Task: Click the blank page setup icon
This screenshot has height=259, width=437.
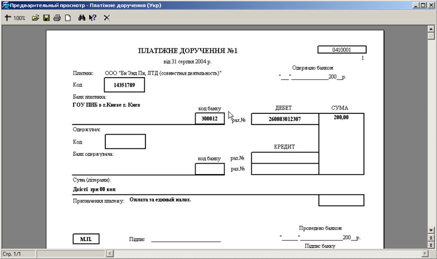Action: coord(67,18)
